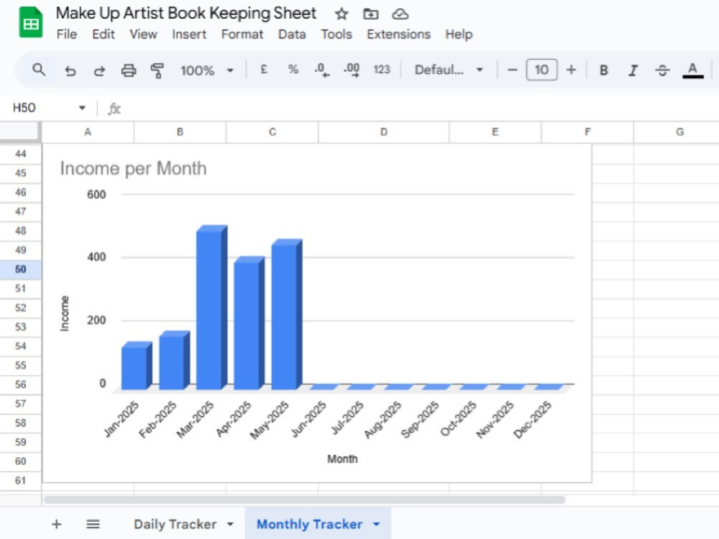Screen dimensions: 719x539
Task: Toggle strikethrough formatting
Action: [662, 70]
